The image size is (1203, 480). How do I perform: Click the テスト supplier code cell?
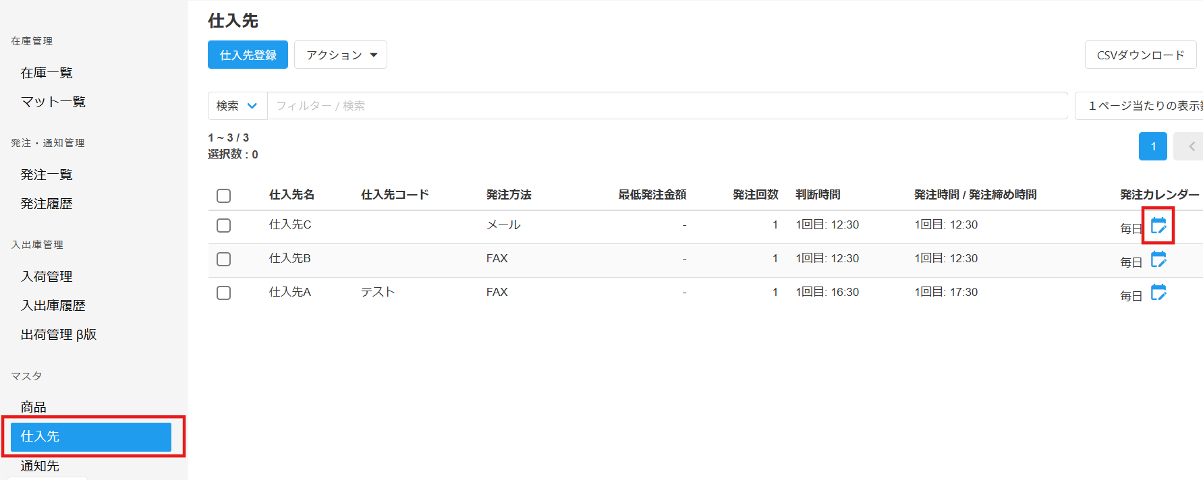coord(378,292)
